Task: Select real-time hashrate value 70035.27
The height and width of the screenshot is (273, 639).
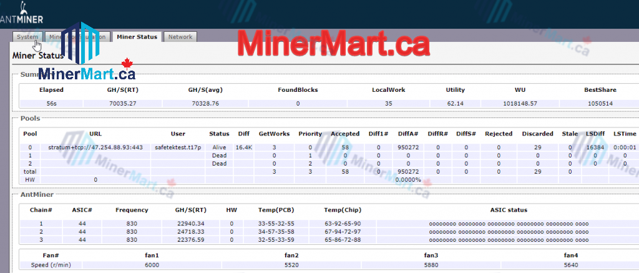Action: point(122,104)
